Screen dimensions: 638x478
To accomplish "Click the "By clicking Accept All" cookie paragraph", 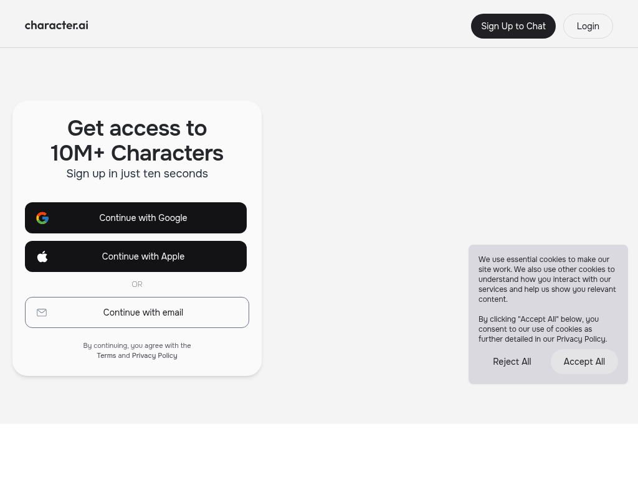I will (543, 329).
